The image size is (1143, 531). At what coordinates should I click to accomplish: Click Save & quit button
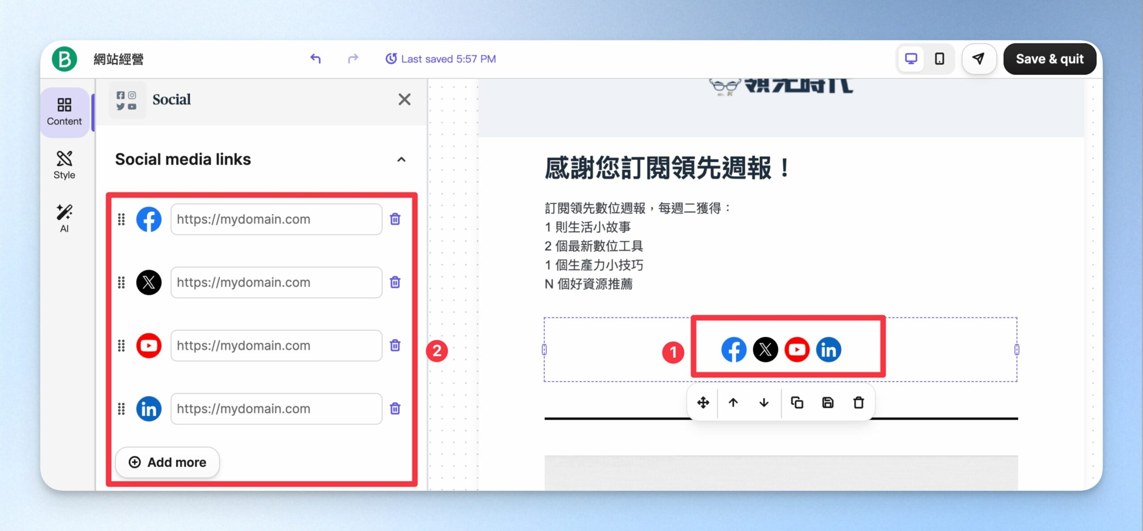coord(1050,59)
